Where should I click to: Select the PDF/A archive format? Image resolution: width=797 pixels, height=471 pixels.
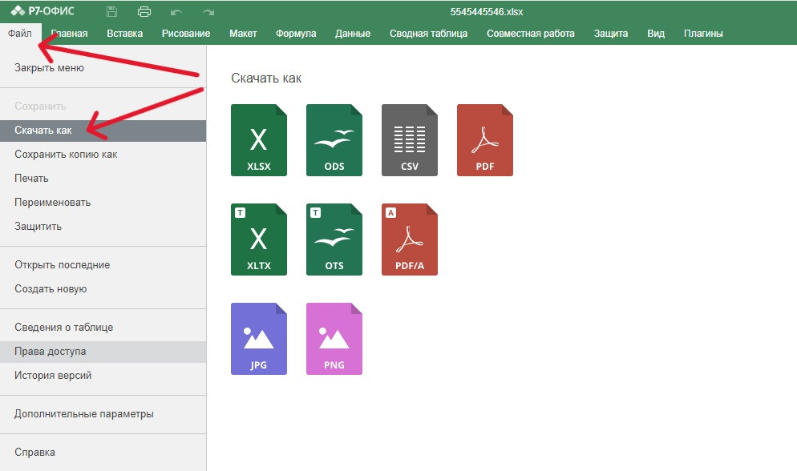pos(409,240)
